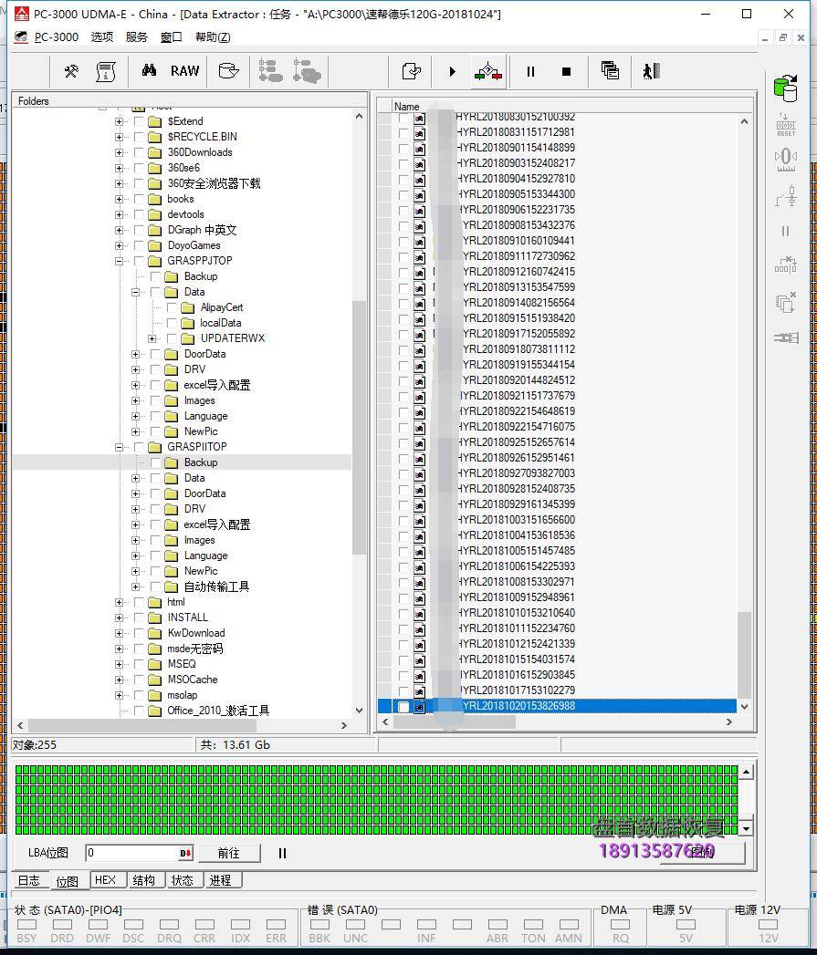817x955 pixels.
Task: Check the 360Downloads folder checkbox
Action: click(139, 152)
